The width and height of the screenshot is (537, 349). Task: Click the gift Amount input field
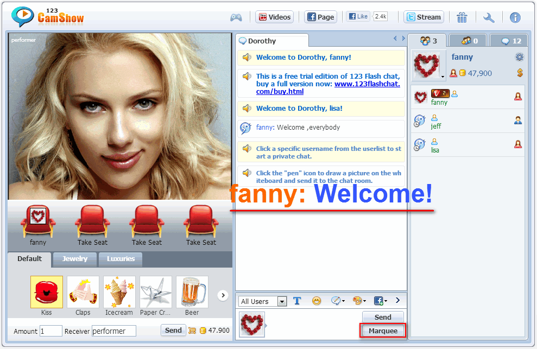pos(51,331)
